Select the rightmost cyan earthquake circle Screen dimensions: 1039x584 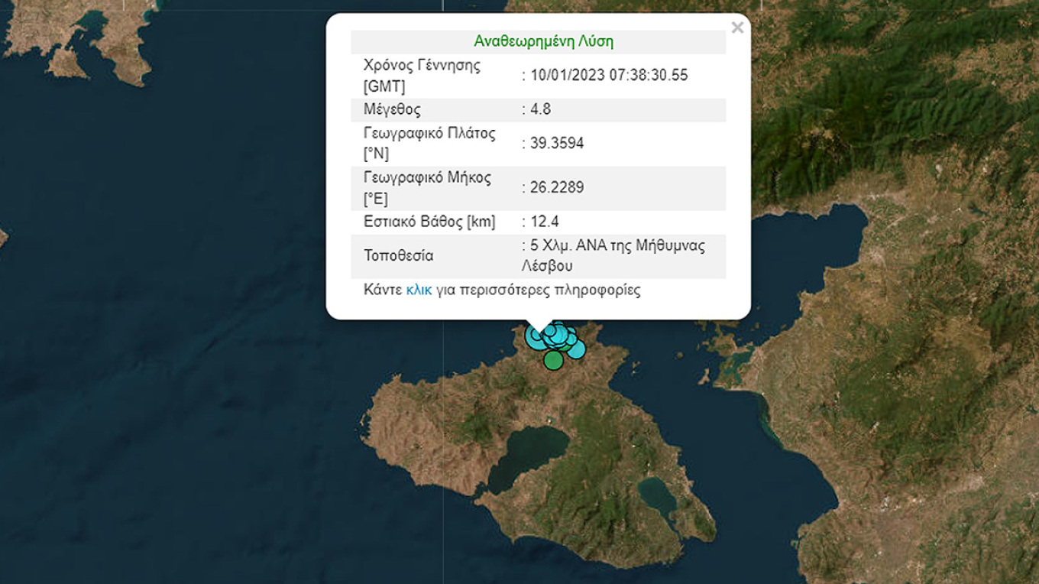[576, 349]
